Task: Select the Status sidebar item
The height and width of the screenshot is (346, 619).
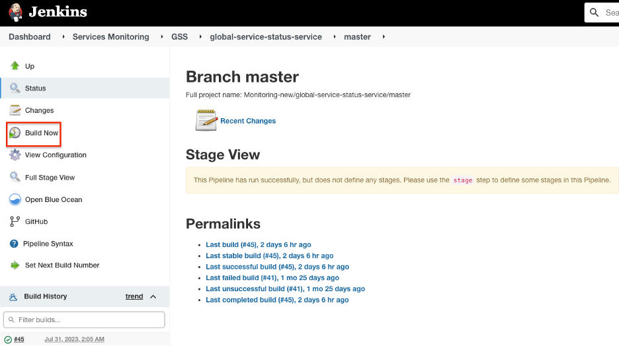Action: tap(85, 88)
